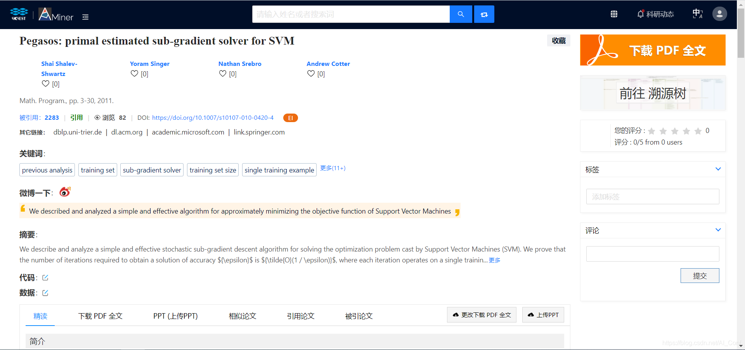The image size is (745, 350).
Task: Select keyword 'training set size'
Action: point(213,170)
